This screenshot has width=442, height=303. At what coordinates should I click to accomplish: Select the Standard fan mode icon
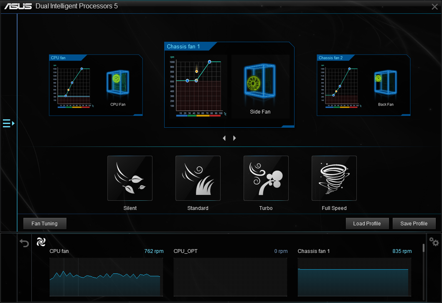pyautogui.click(x=198, y=178)
